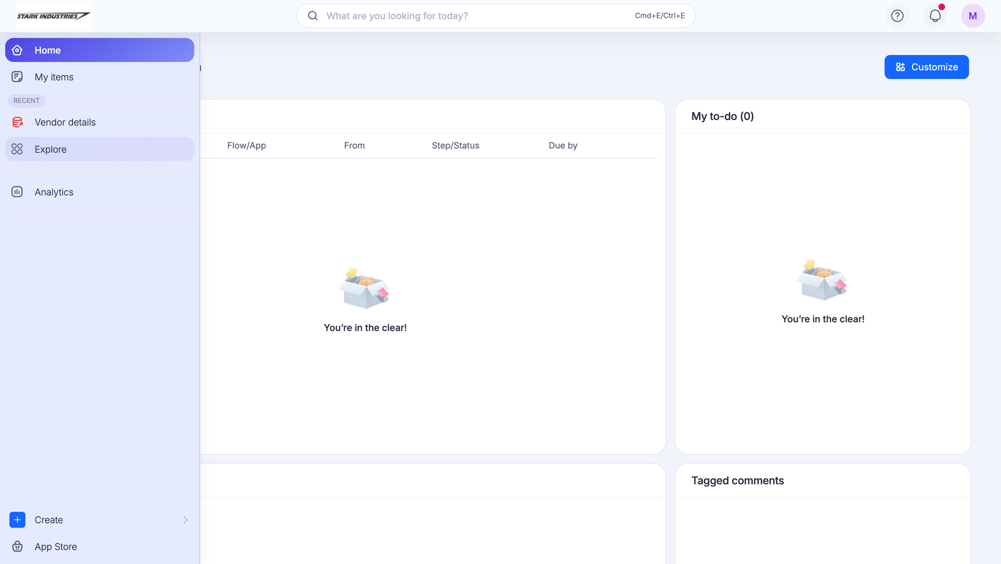Click Create in the sidebar

100,520
